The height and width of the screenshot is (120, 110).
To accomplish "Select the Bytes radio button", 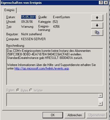I will click(x=18, y=90).
